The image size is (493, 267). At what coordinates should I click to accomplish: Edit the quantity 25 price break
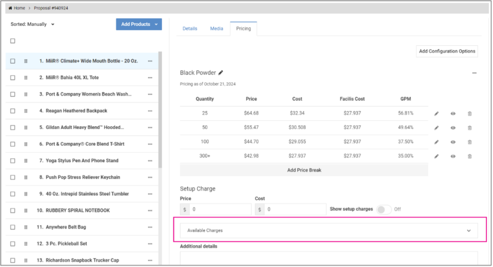point(436,114)
